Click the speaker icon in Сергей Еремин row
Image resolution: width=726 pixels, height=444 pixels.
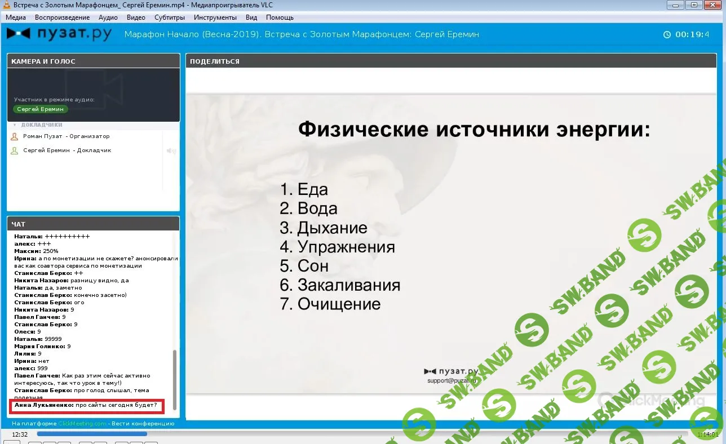pos(171,150)
